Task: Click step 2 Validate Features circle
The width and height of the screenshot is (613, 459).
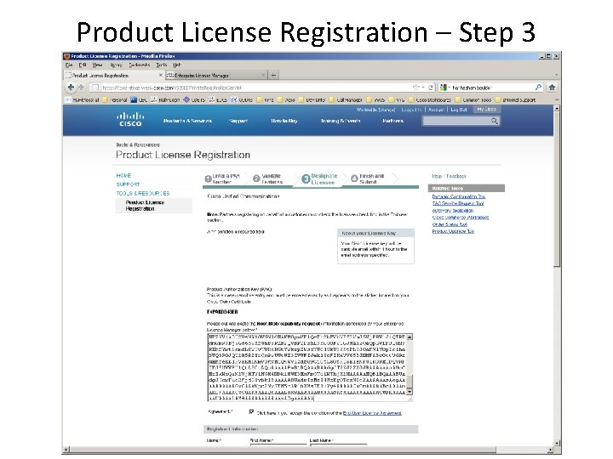Action: [256, 178]
